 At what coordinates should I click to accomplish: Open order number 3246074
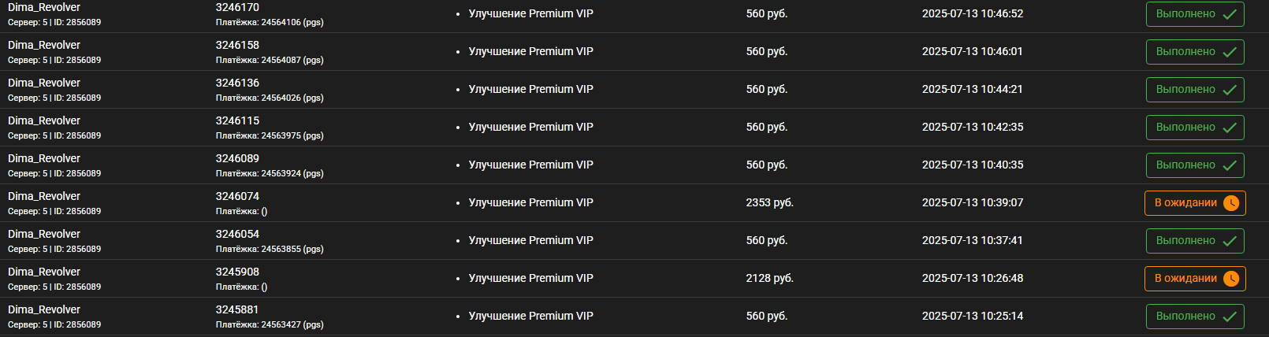point(237,196)
